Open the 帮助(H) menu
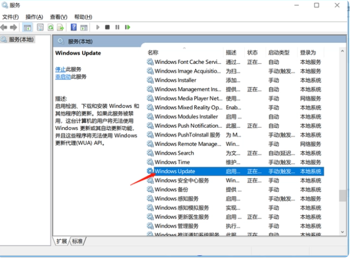 pos(83,17)
